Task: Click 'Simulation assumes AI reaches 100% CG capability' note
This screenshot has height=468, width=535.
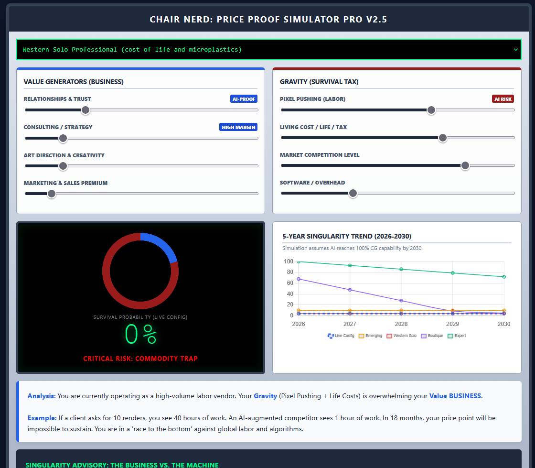Action: click(x=353, y=248)
